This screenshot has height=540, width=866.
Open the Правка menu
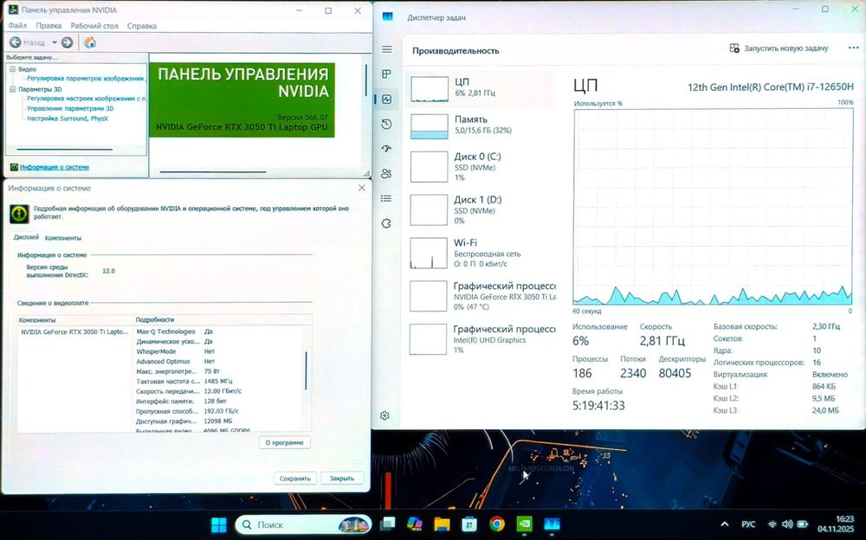coord(48,26)
